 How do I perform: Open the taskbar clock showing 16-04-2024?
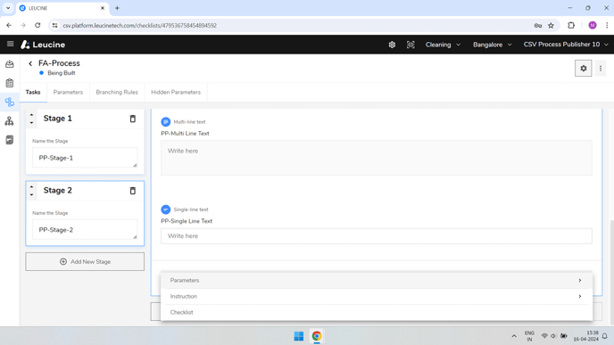[585, 336]
